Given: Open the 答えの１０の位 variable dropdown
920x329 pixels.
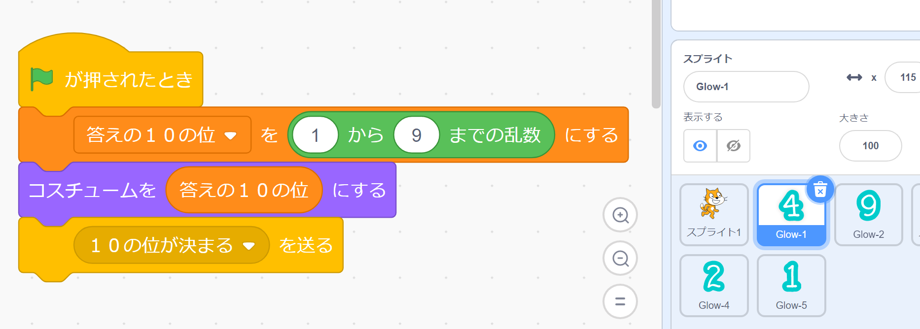Looking at the screenshot, I should pos(230,135).
